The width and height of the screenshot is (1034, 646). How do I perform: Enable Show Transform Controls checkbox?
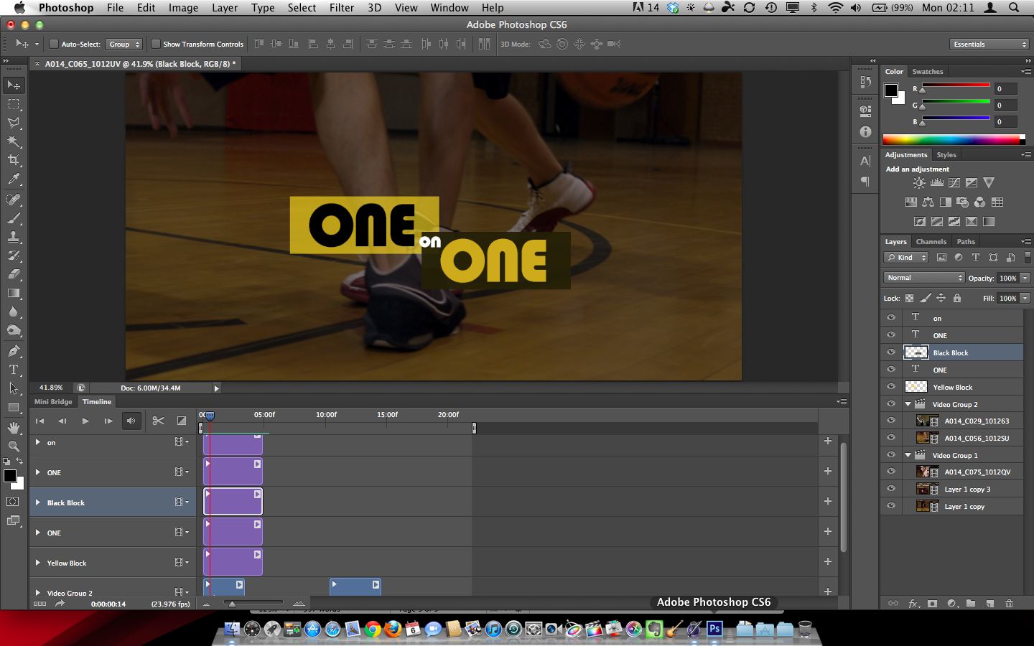[x=155, y=45]
